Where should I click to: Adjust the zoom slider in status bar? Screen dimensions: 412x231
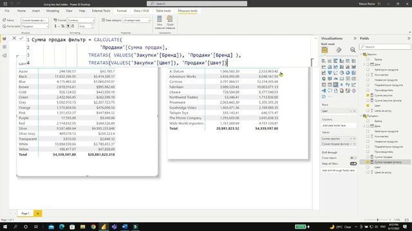pos(378,219)
